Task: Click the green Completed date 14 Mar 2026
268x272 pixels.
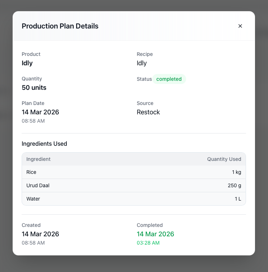Action: [x=155, y=234]
